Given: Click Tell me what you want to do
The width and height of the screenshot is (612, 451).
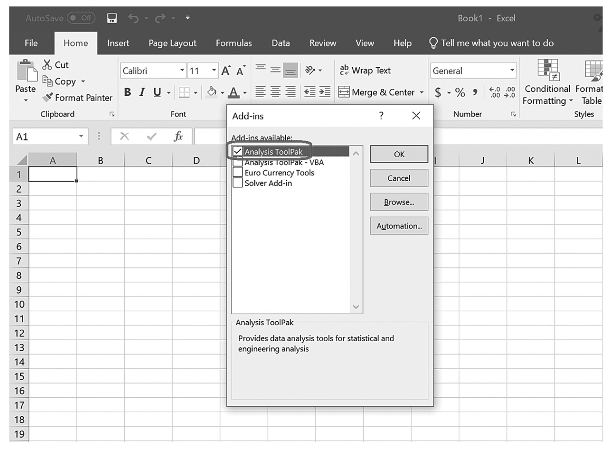Looking at the screenshot, I should pyautogui.click(x=492, y=43).
